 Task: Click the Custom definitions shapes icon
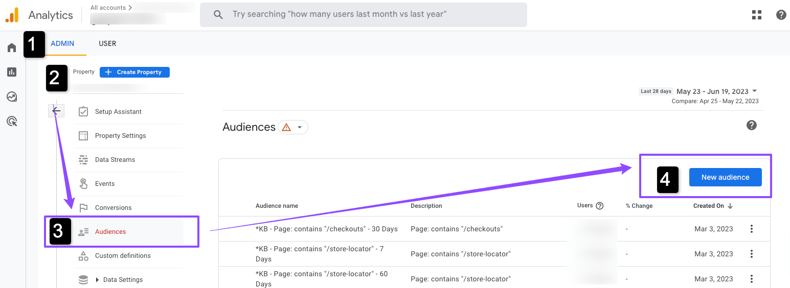(83, 256)
